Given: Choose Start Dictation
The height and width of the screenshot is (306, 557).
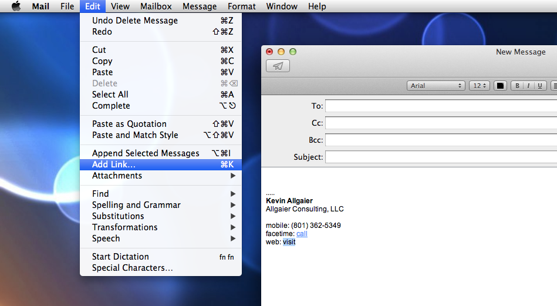Looking at the screenshot, I should pyautogui.click(x=161, y=257).
